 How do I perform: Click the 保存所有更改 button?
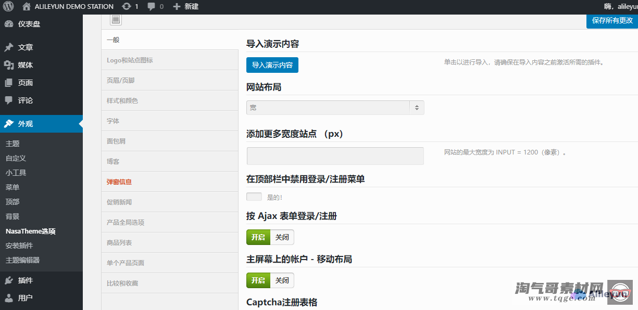(612, 21)
